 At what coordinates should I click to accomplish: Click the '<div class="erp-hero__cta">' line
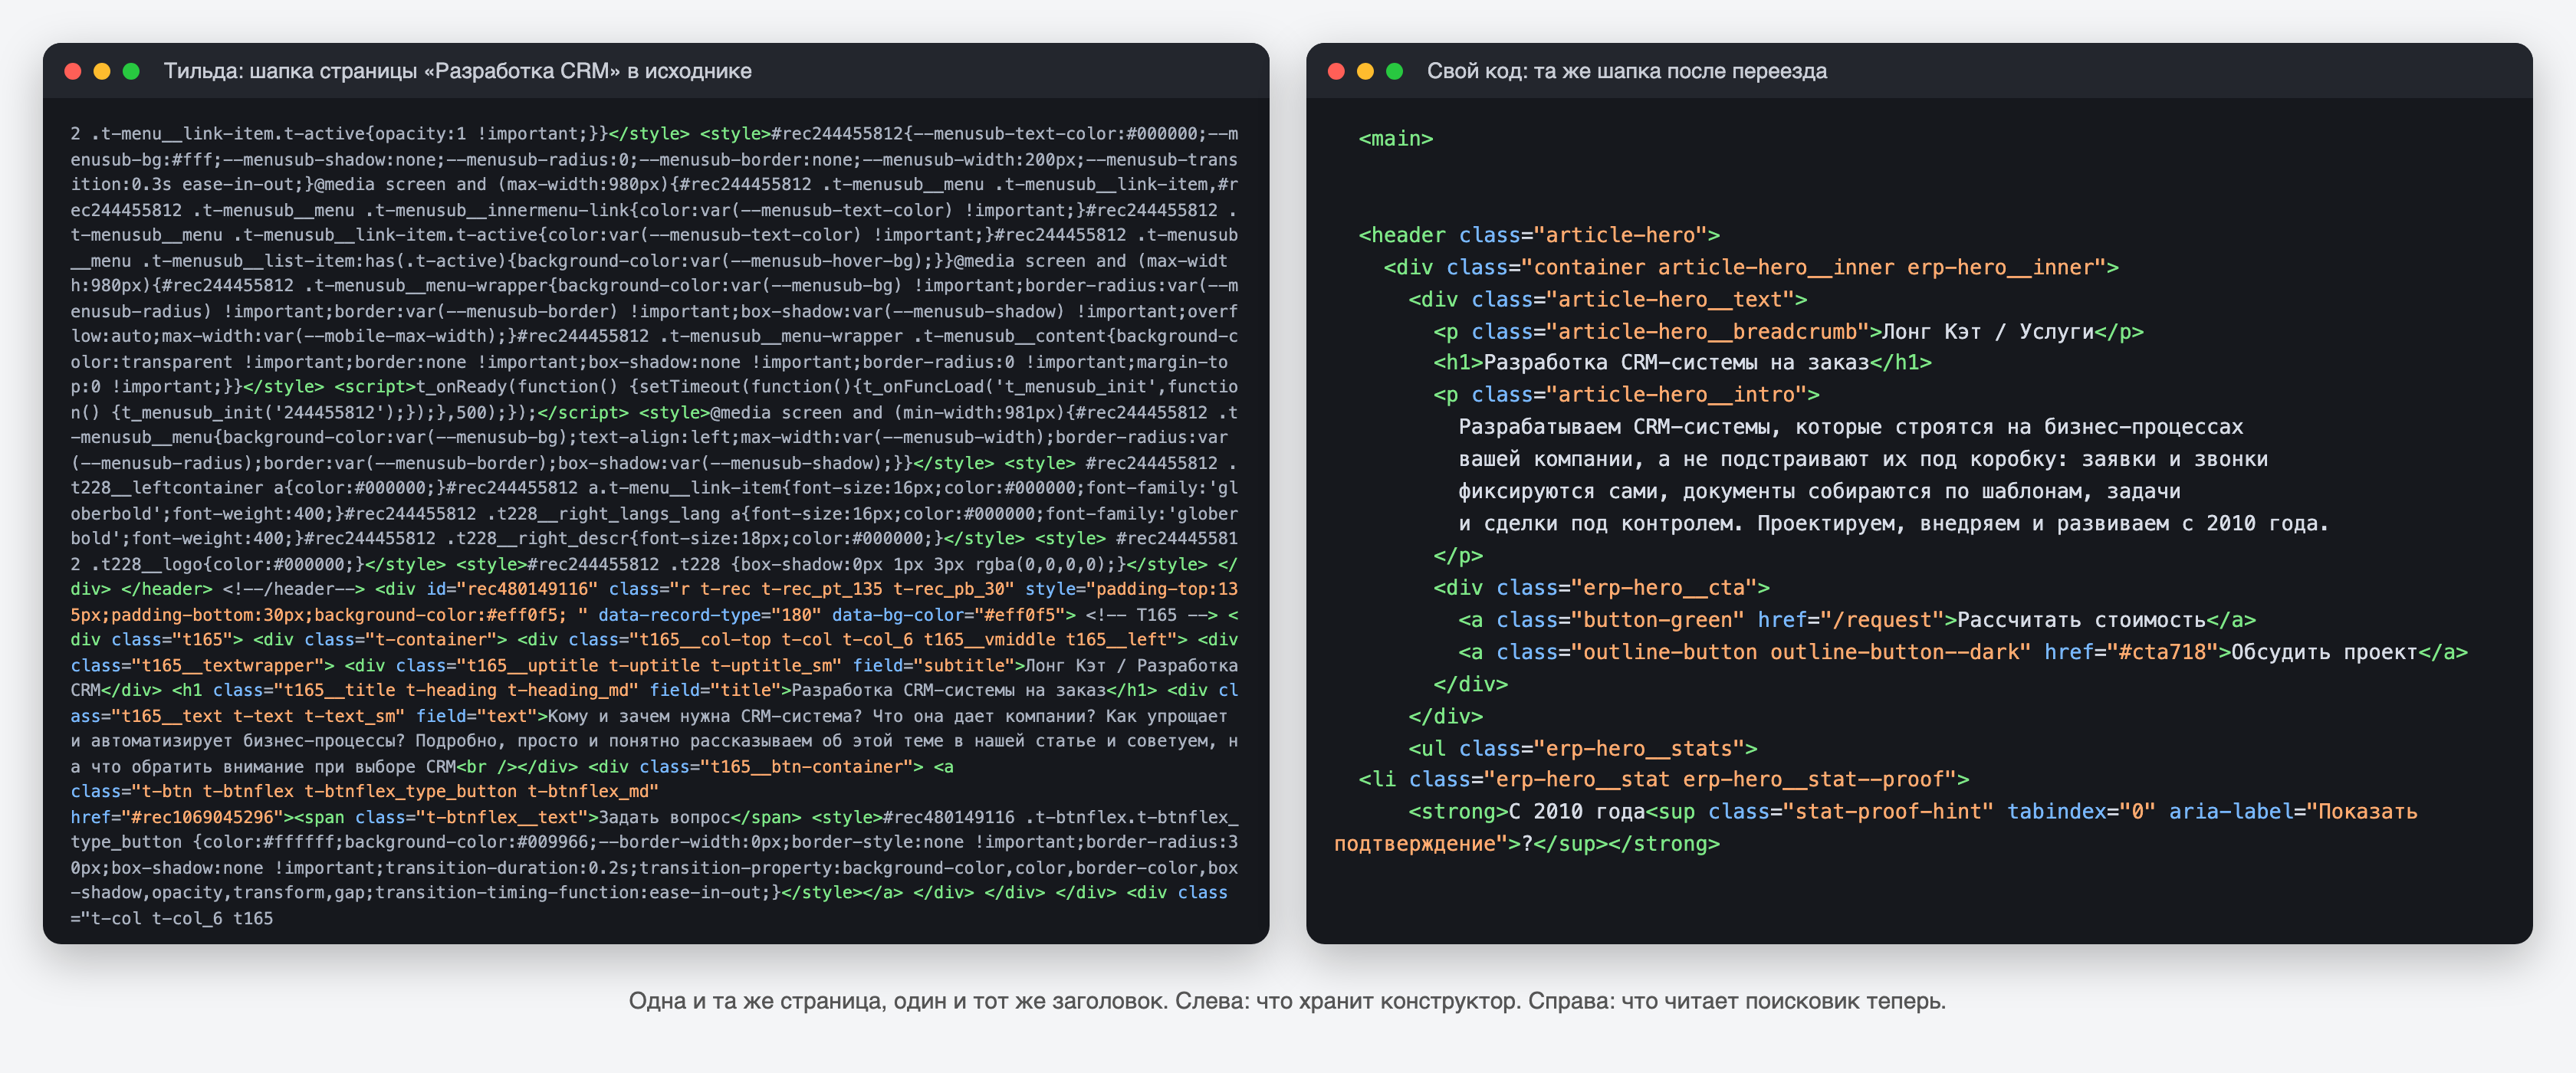pyautogui.click(x=1601, y=587)
